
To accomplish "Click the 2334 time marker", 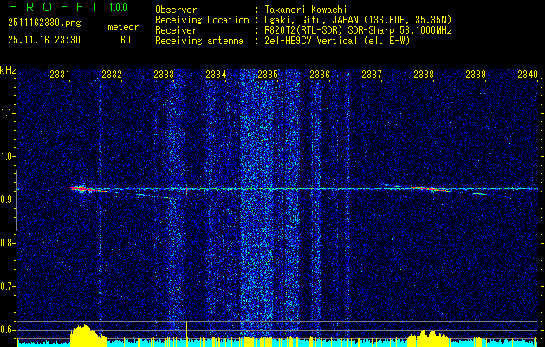I will coord(216,75).
